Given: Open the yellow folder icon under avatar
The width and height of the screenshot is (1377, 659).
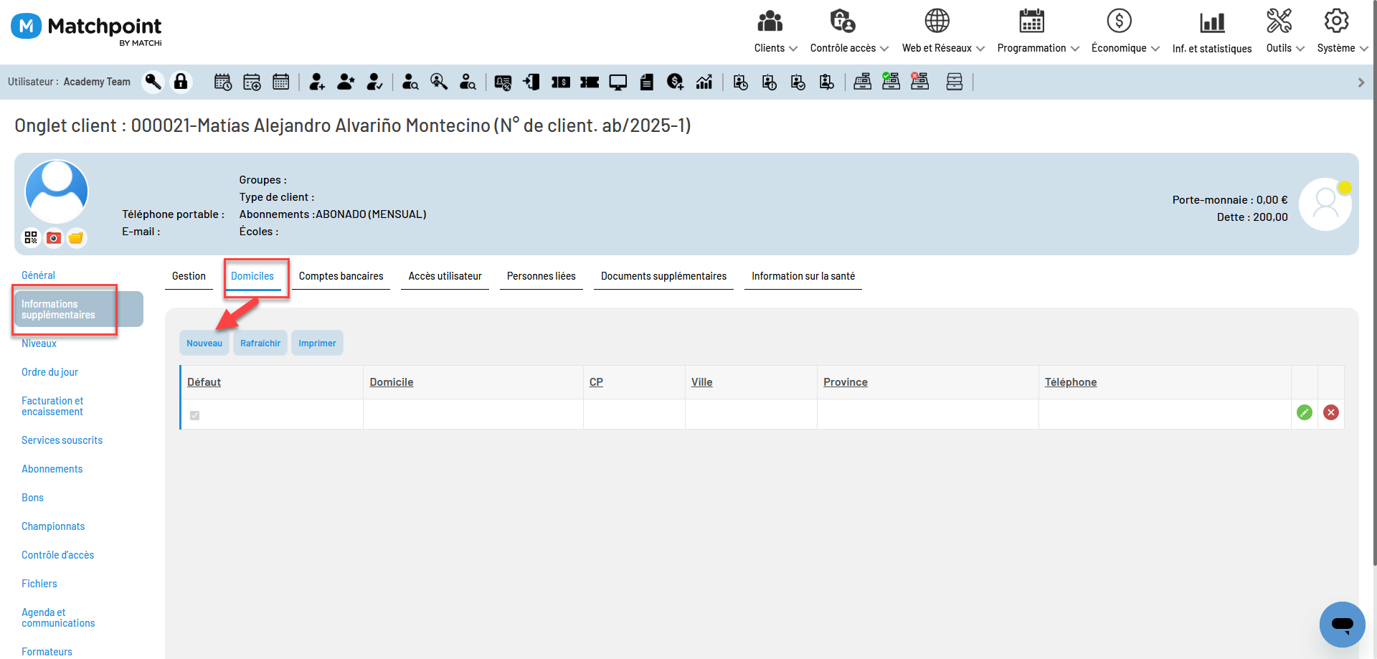Looking at the screenshot, I should click(76, 237).
